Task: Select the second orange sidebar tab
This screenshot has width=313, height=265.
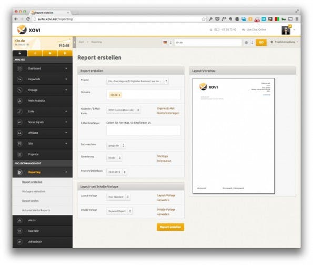Action: (x=35, y=53)
